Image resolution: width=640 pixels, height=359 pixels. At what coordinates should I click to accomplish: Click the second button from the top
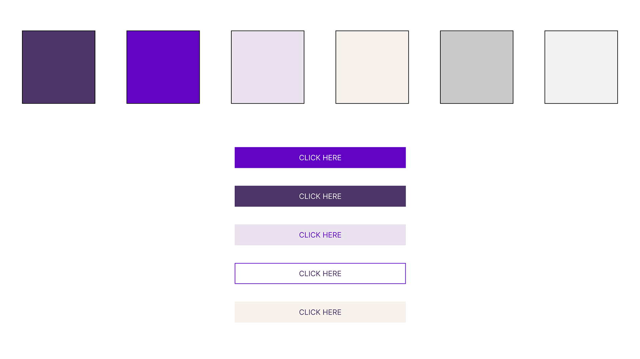click(320, 196)
